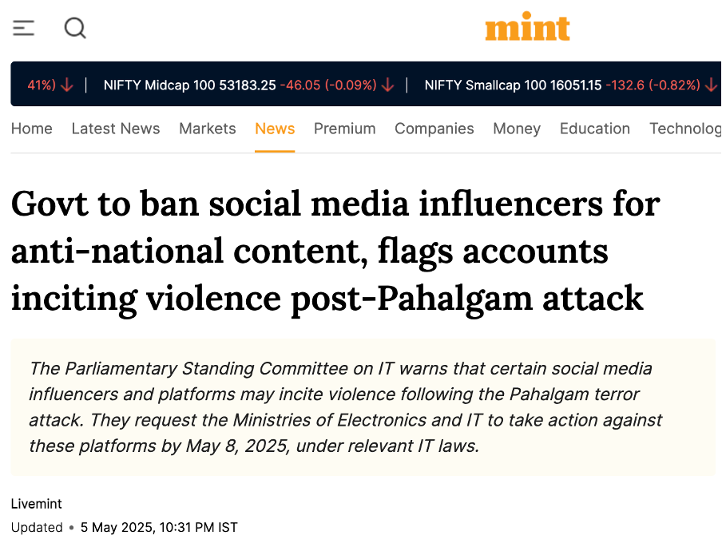Go to the Education tab
Image resolution: width=722 pixels, height=551 pixels.
click(x=595, y=129)
